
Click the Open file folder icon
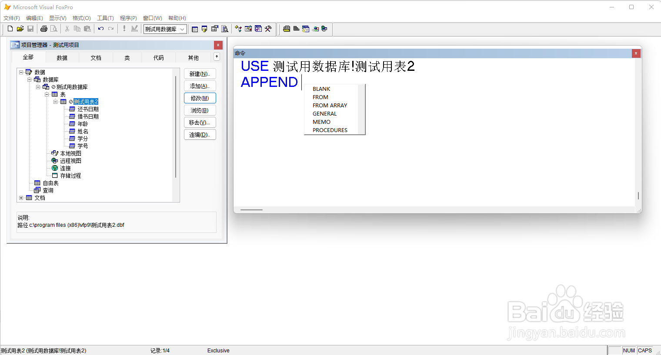20,29
